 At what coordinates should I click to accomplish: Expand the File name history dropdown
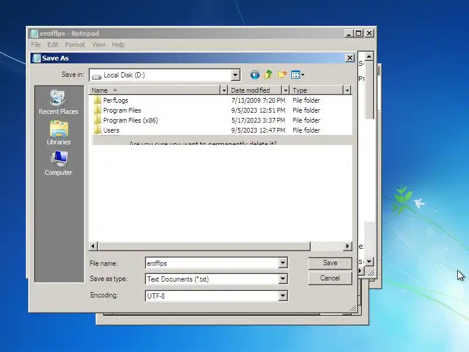(x=283, y=263)
